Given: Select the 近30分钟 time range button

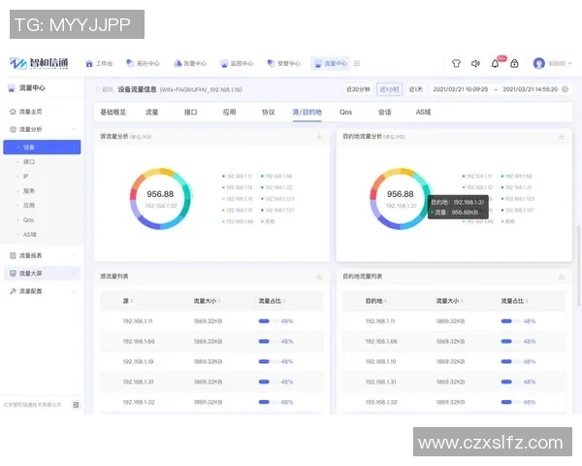Looking at the screenshot, I should 359,88.
